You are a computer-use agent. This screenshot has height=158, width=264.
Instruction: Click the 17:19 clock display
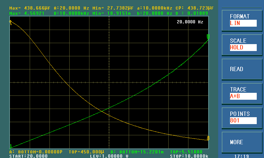pos(241,156)
